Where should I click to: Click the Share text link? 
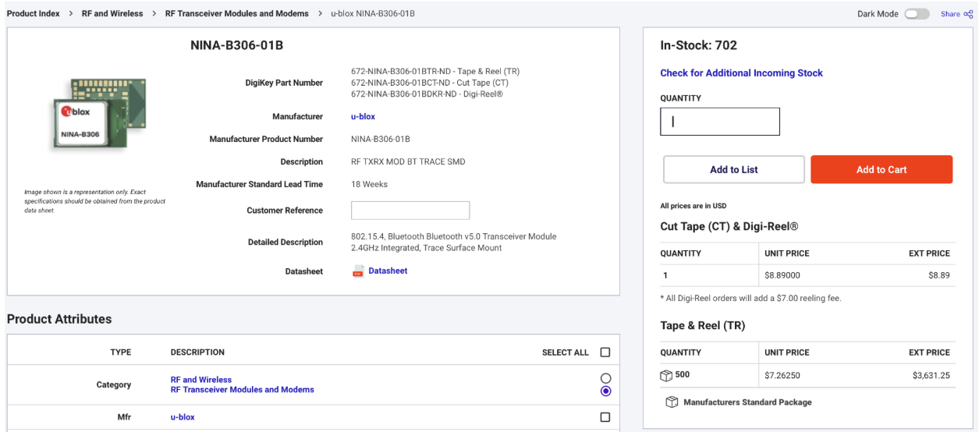(950, 14)
